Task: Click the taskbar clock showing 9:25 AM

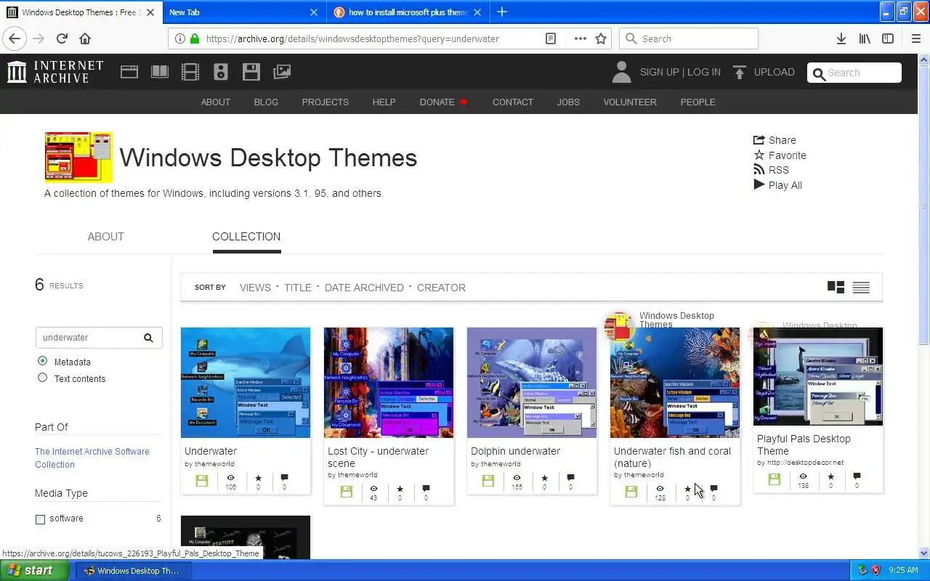Action: pos(903,571)
